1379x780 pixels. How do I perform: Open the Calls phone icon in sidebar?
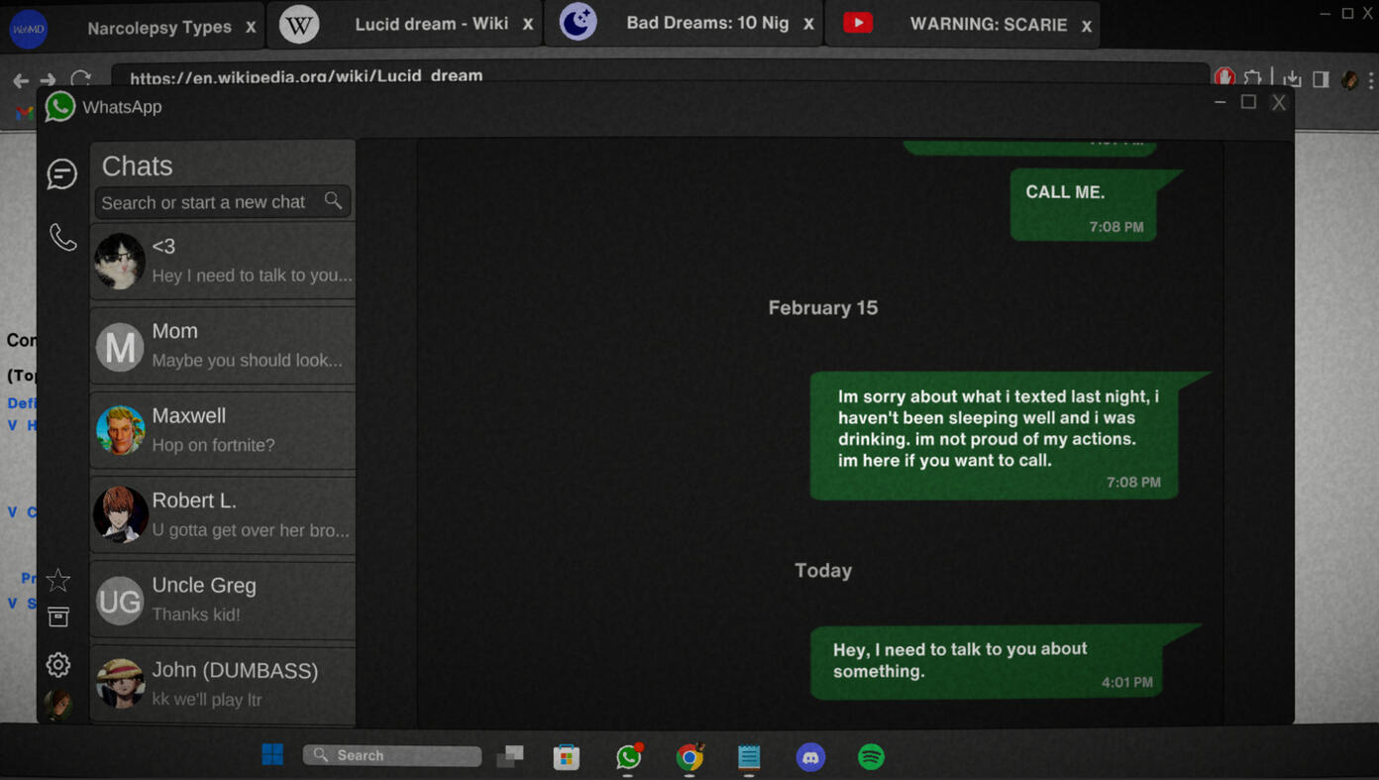pyautogui.click(x=62, y=237)
